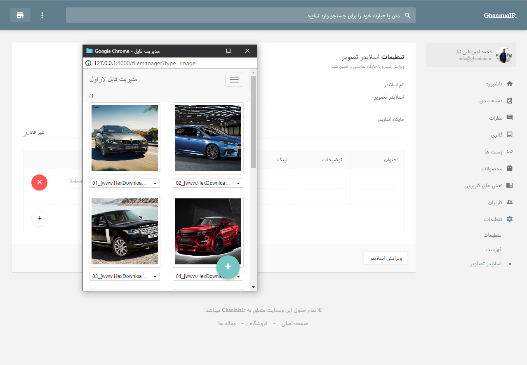Screen dimensions: 527x365
Task: Open dropdown arrow for 02_ image file
Action: point(238,183)
